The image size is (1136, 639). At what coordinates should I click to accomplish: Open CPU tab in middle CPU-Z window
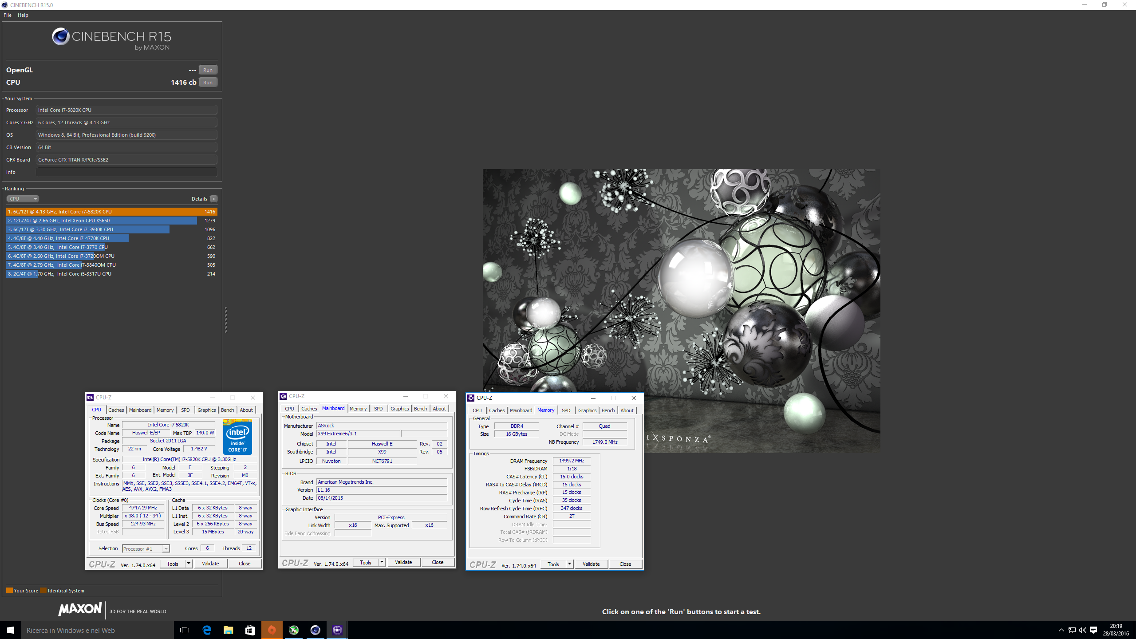click(289, 409)
